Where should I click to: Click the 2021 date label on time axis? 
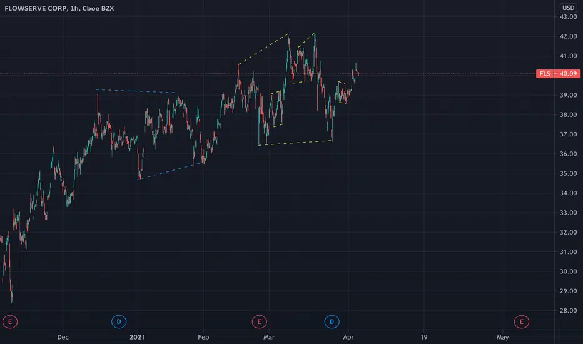click(137, 337)
